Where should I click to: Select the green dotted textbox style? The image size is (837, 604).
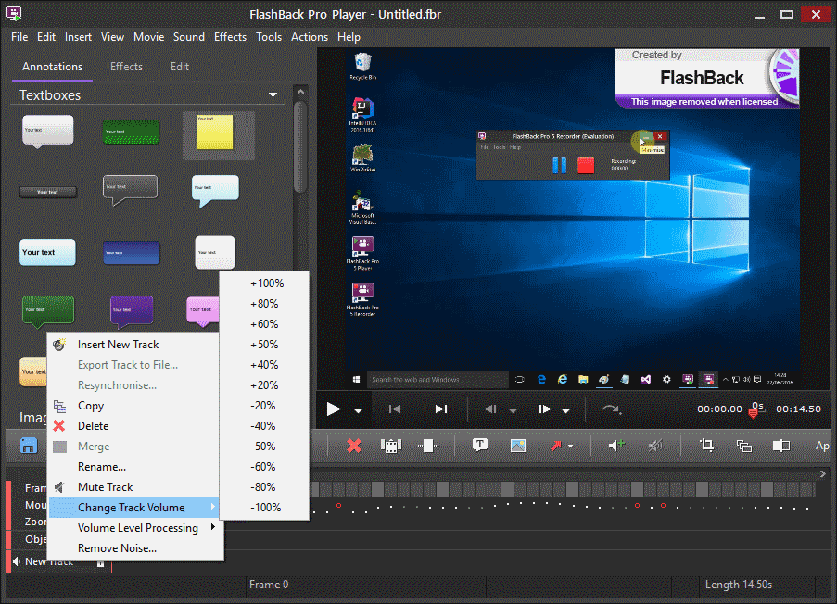click(x=131, y=132)
